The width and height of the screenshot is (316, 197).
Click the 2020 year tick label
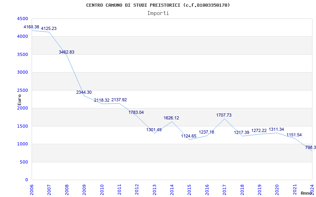(277, 188)
